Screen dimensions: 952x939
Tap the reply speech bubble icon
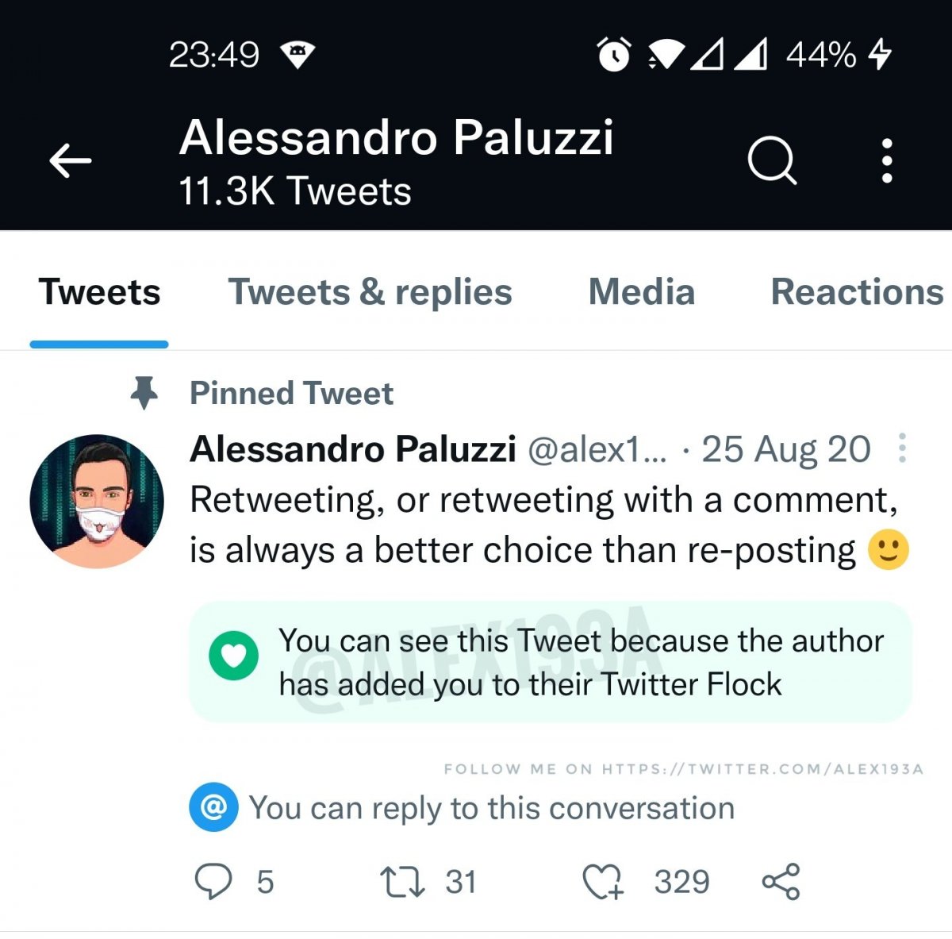tap(213, 882)
